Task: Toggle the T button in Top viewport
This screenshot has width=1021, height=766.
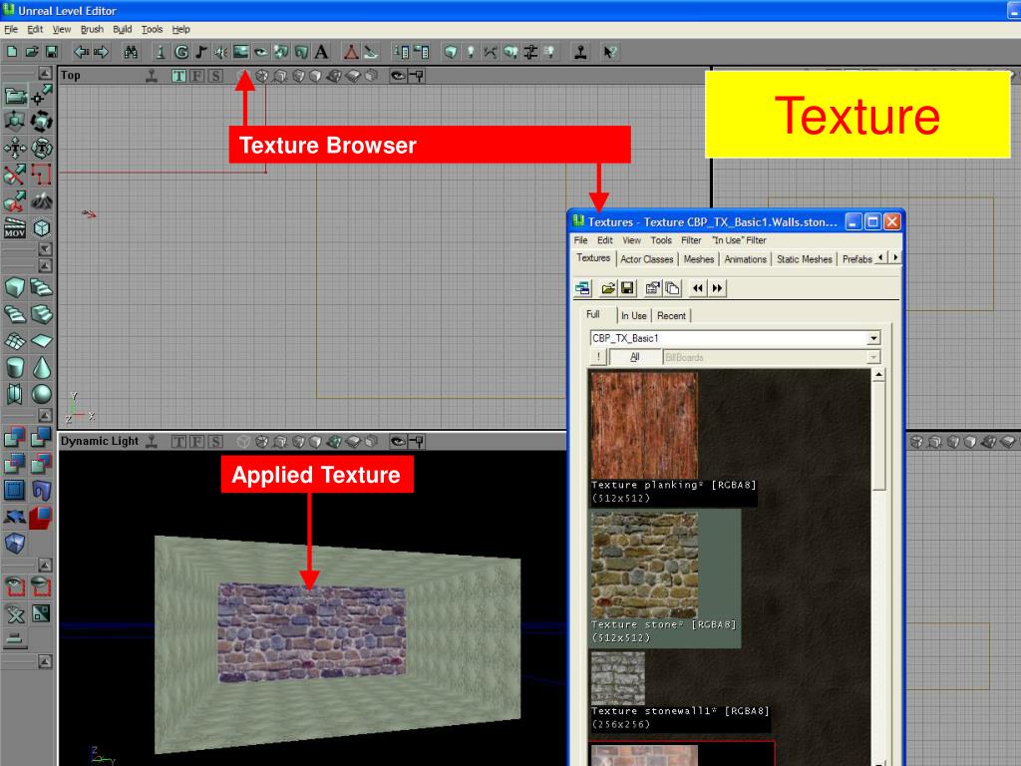Action: [x=179, y=76]
